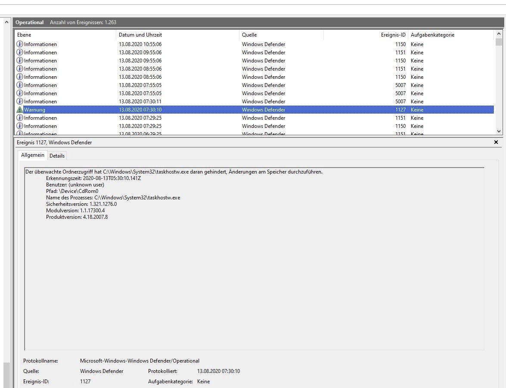Image resolution: width=506 pixels, height=388 pixels.
Task: Collapse the left pane using the up chevron
Action: click(x=6, y=22)
